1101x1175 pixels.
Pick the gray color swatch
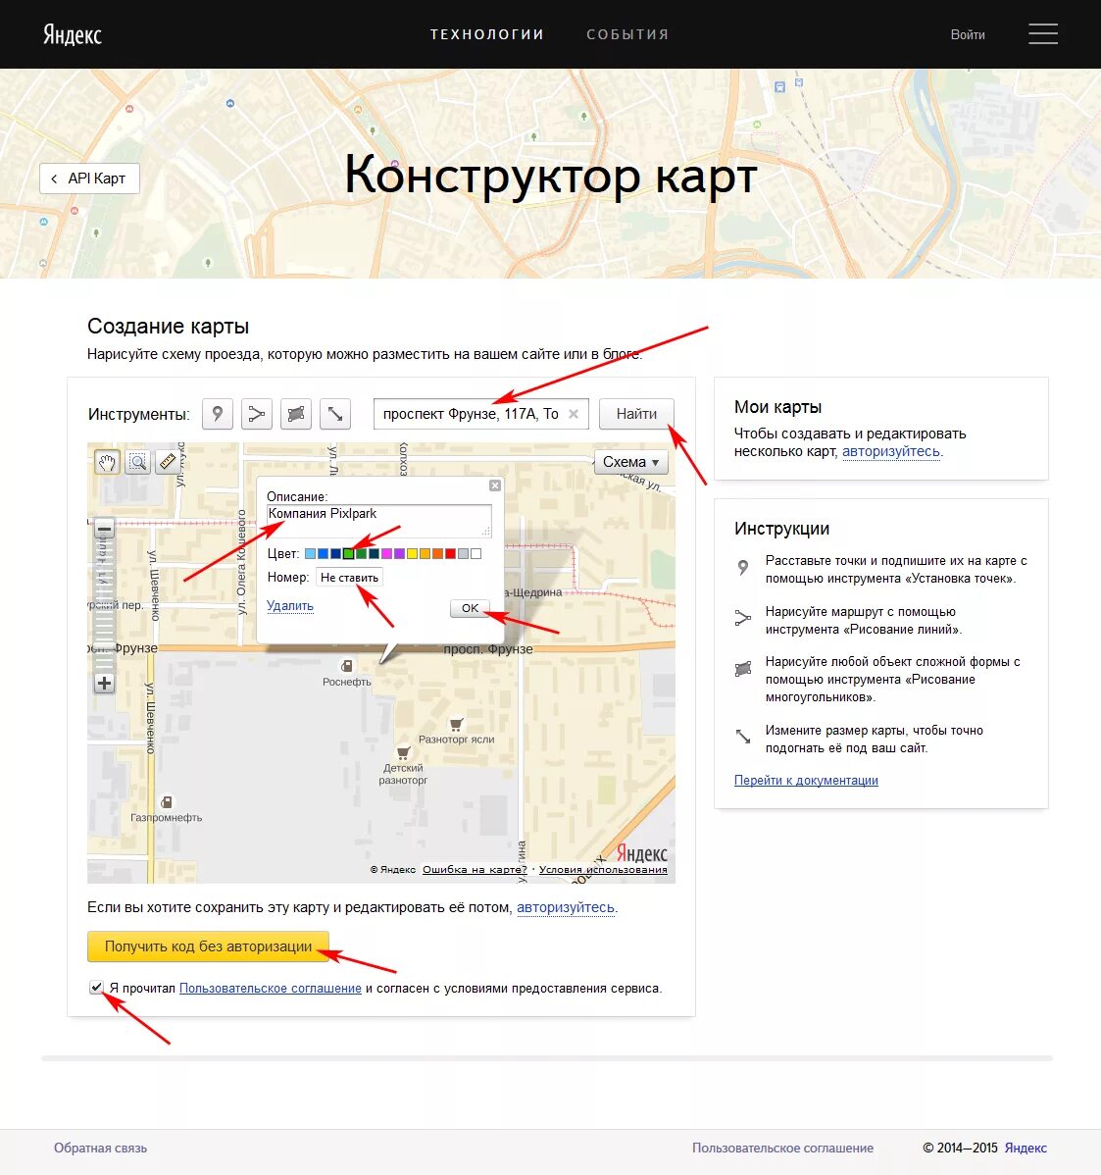(463, 554)
